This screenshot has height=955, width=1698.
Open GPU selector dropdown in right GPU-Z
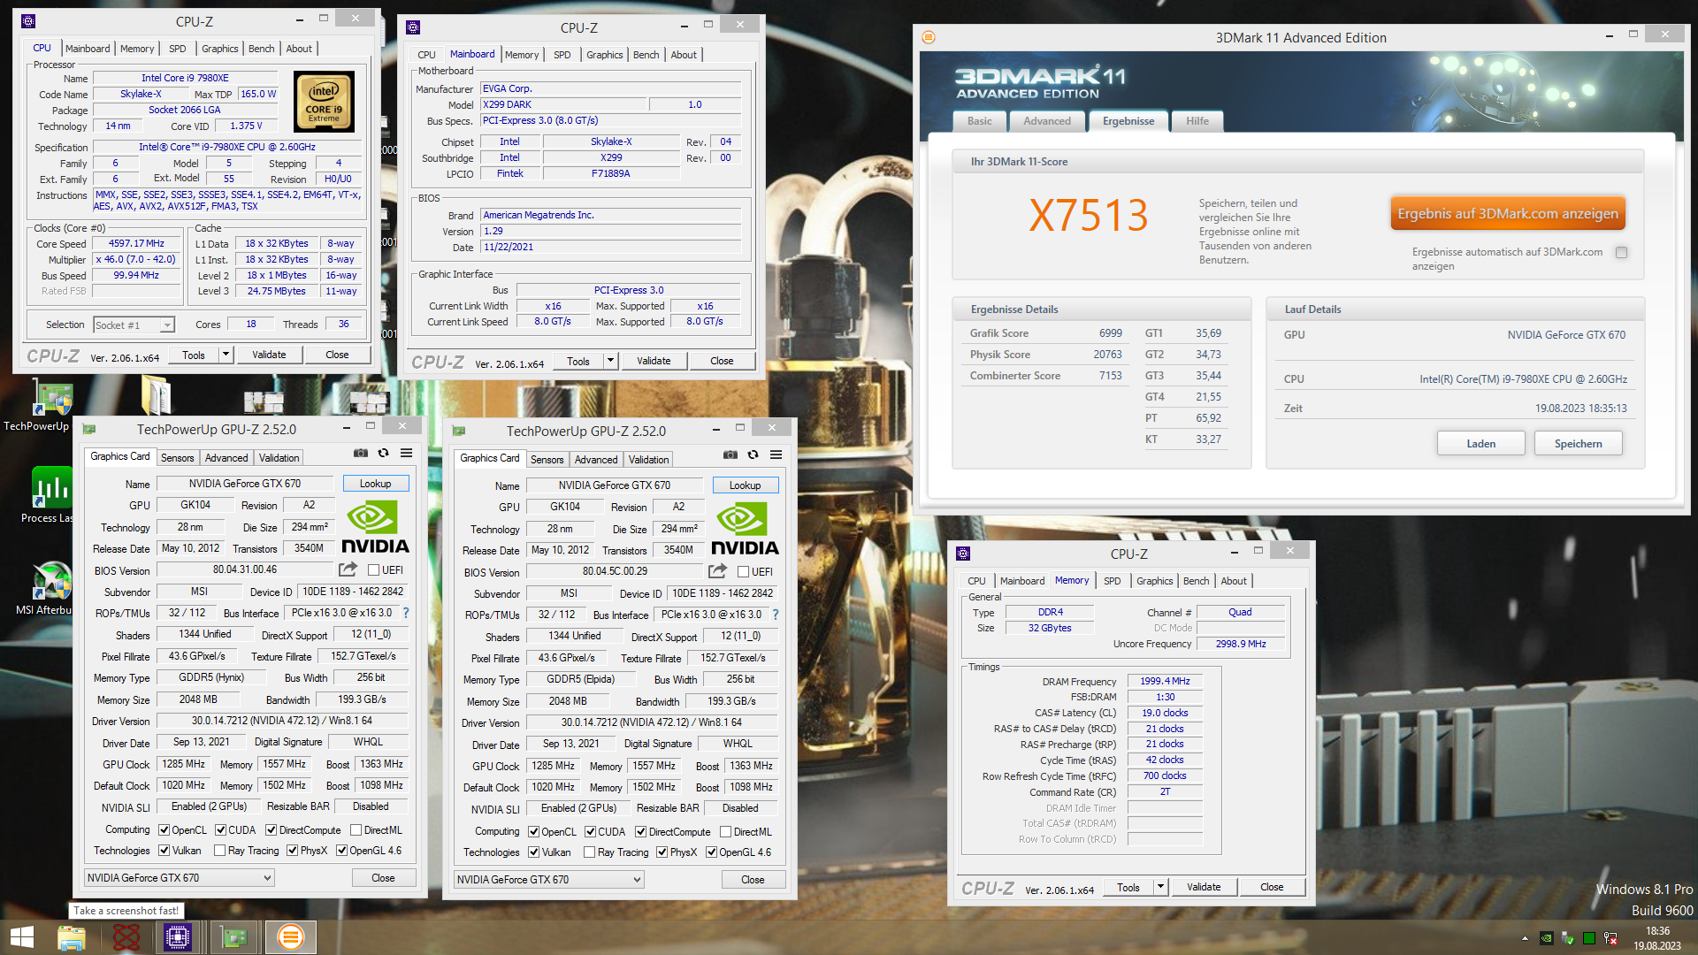[549, 880]
